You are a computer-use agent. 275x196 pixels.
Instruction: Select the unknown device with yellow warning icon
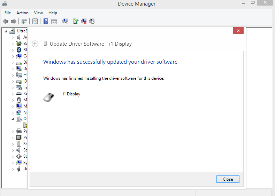click(x=25, y=125)
